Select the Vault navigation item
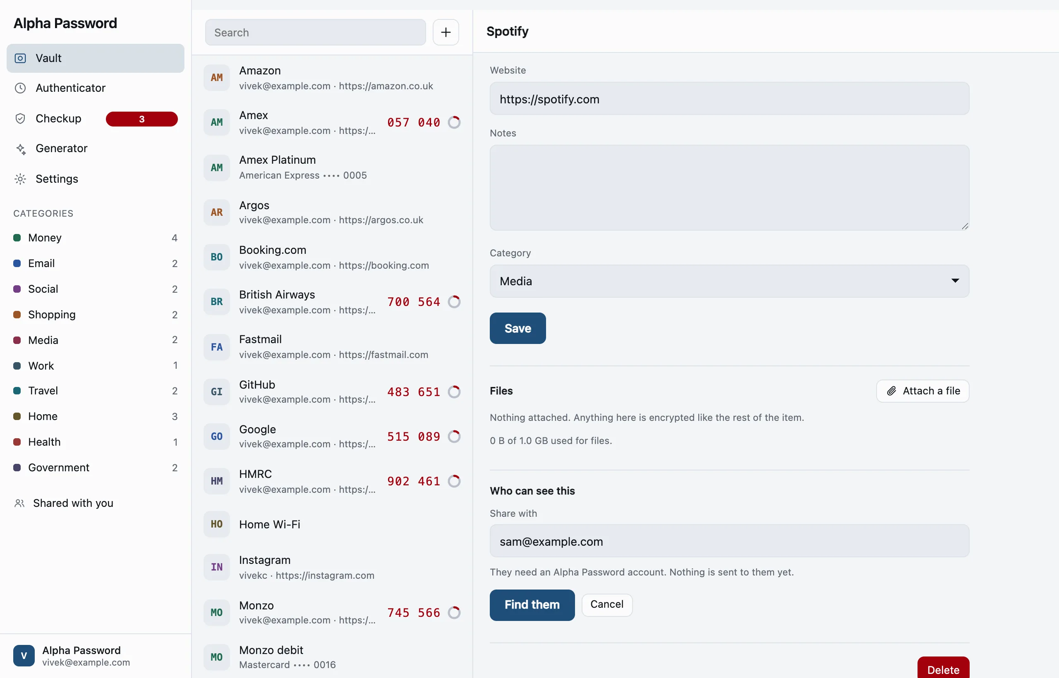 [x=95, y=58]
